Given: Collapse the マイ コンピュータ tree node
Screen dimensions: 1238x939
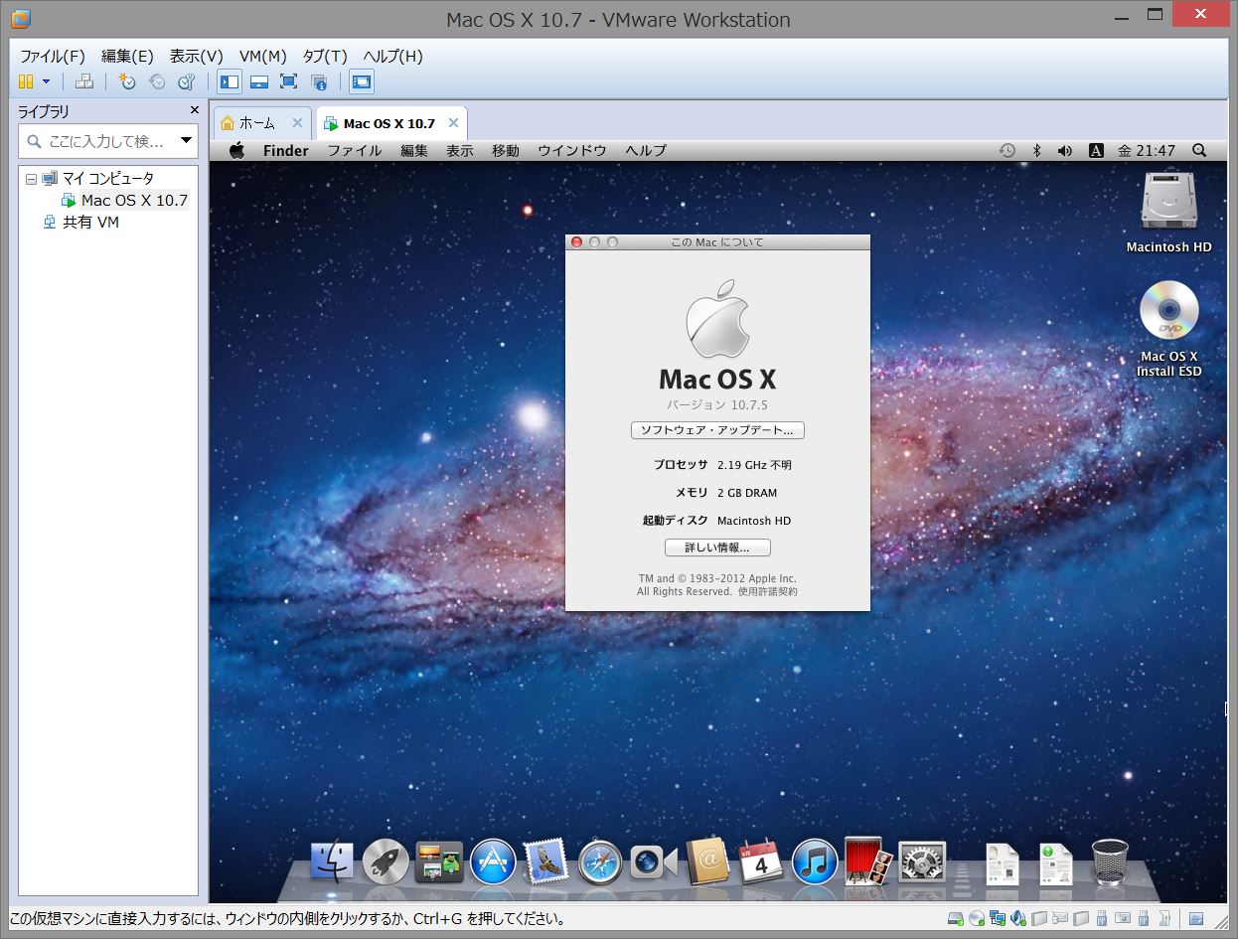Looking at the screenshot, I should click(x=31, y=179).
